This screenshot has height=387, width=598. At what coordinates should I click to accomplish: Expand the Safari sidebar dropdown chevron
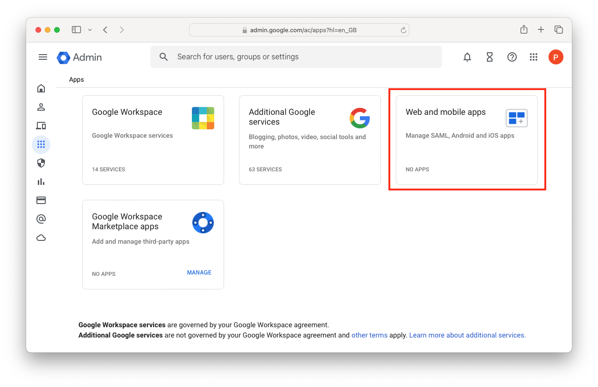point(90,30)
